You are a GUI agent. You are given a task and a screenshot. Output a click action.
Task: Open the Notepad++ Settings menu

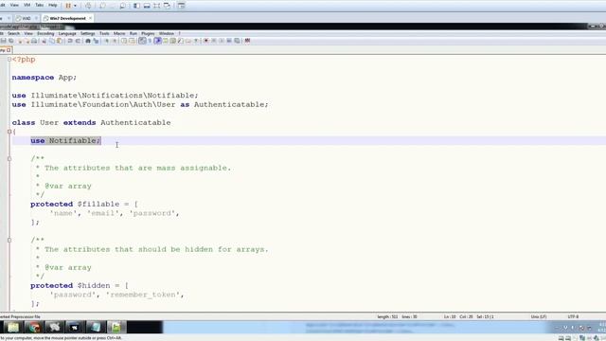pyautogui.click(x=88, y=34)
